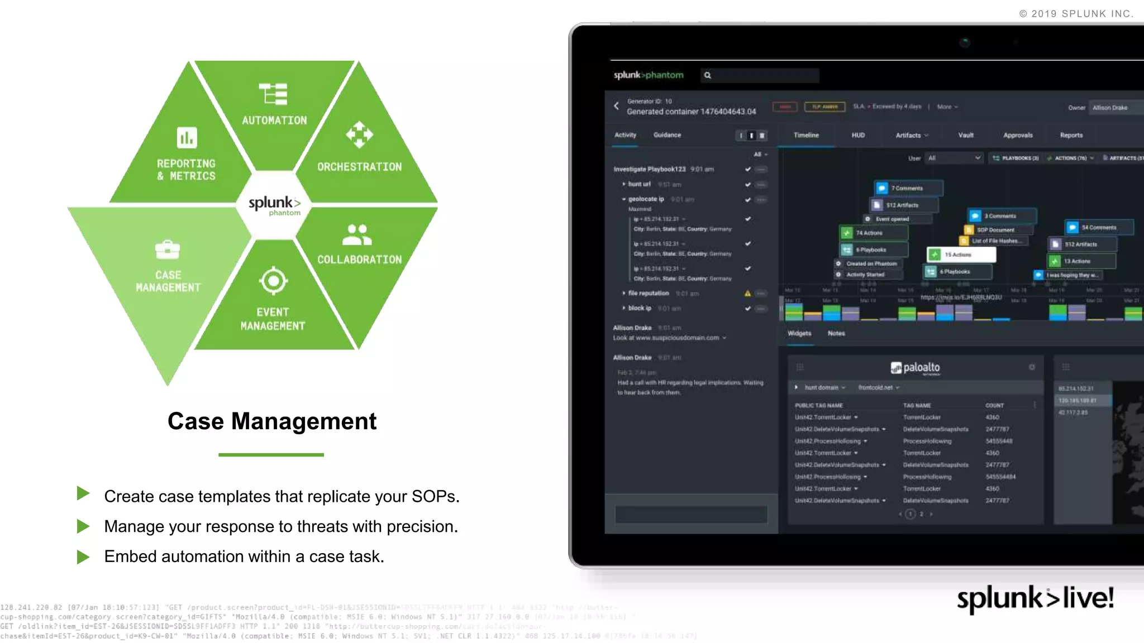Open 6 Playbooks card below 74 Actions
The image size is (1144, 643).
coord(874,249)
